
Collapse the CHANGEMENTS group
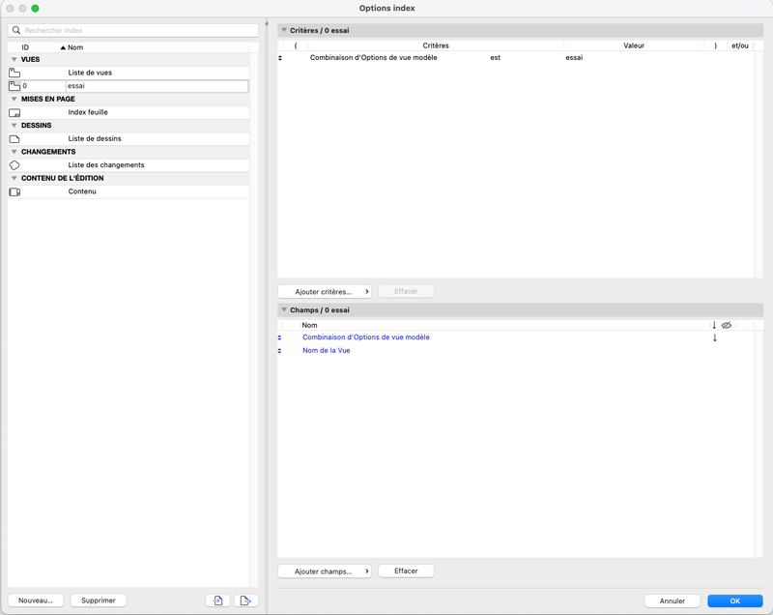[14, 152]
